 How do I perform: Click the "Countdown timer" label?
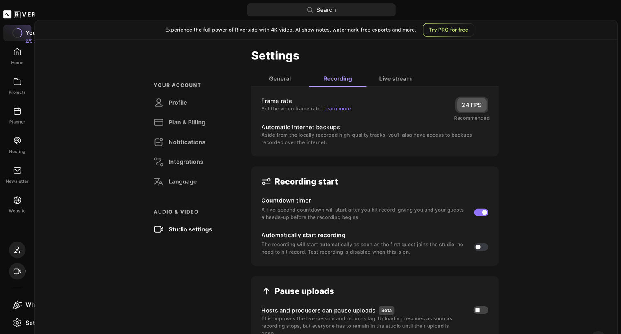coord(286,201)
